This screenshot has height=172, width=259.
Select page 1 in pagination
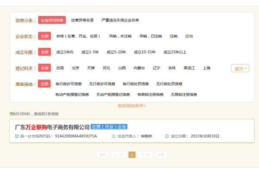pyautogui.click(x=132, y=155)
